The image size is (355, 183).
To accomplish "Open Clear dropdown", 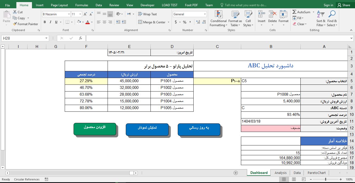I will pos(300,24).
